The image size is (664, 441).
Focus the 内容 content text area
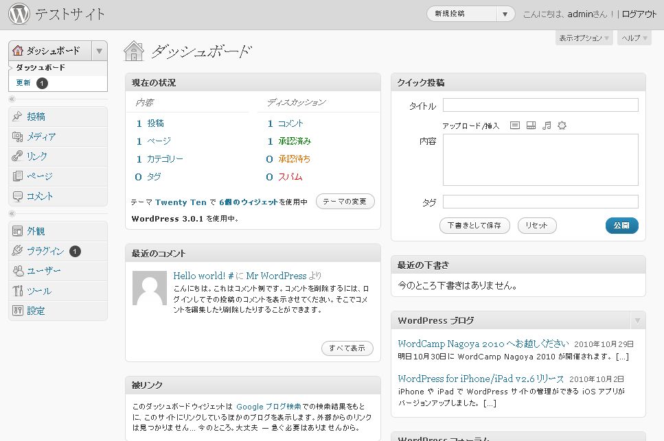540,160
